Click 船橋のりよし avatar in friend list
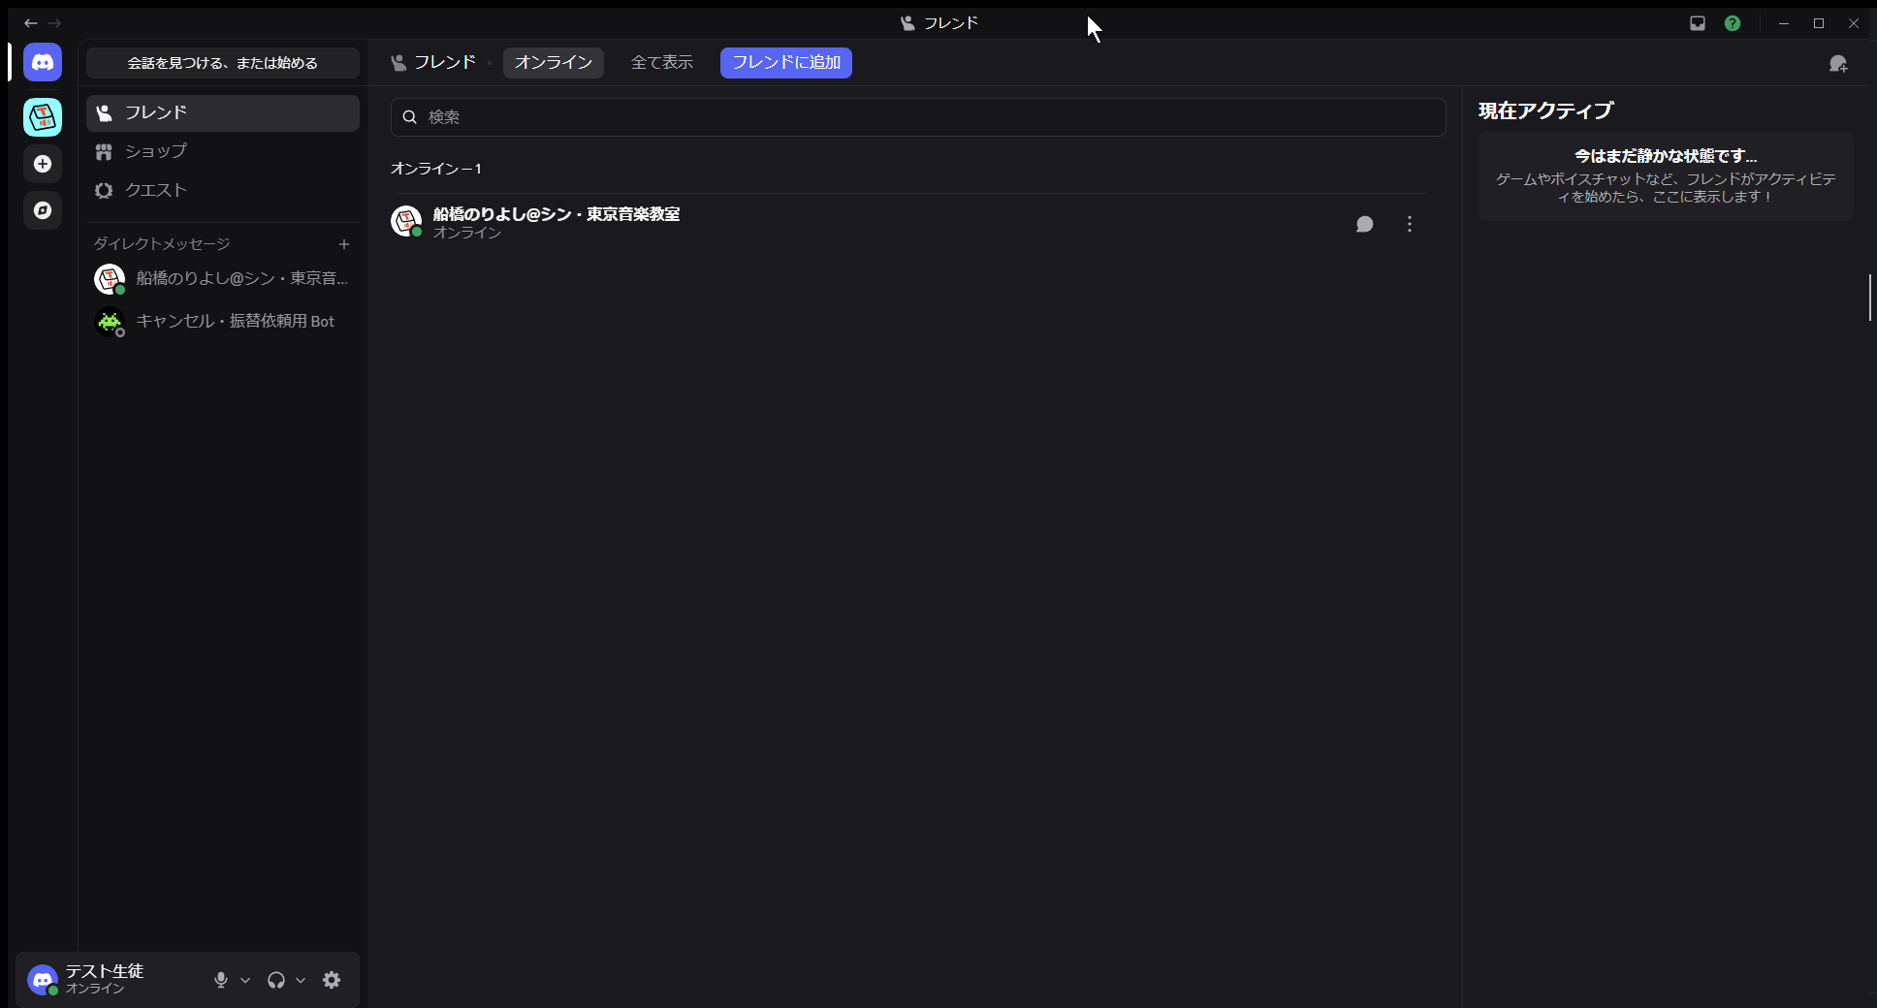Screen dimensions: 1877x1008 (x=406, y=221)
